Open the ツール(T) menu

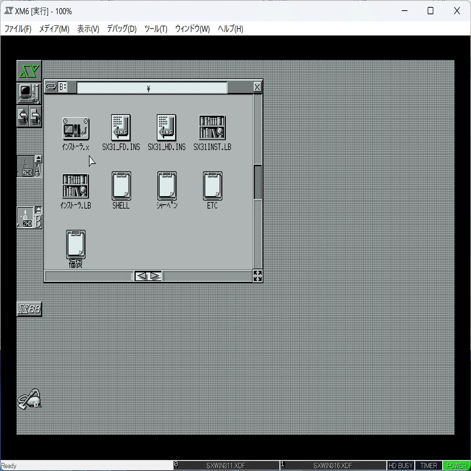click(155, 29)
